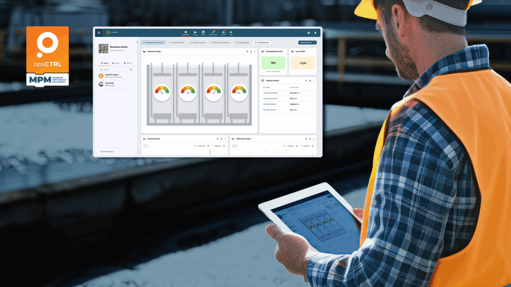Switch to the Facility Overview tab
Screen dimensions: 511x287
click(198, 42)
